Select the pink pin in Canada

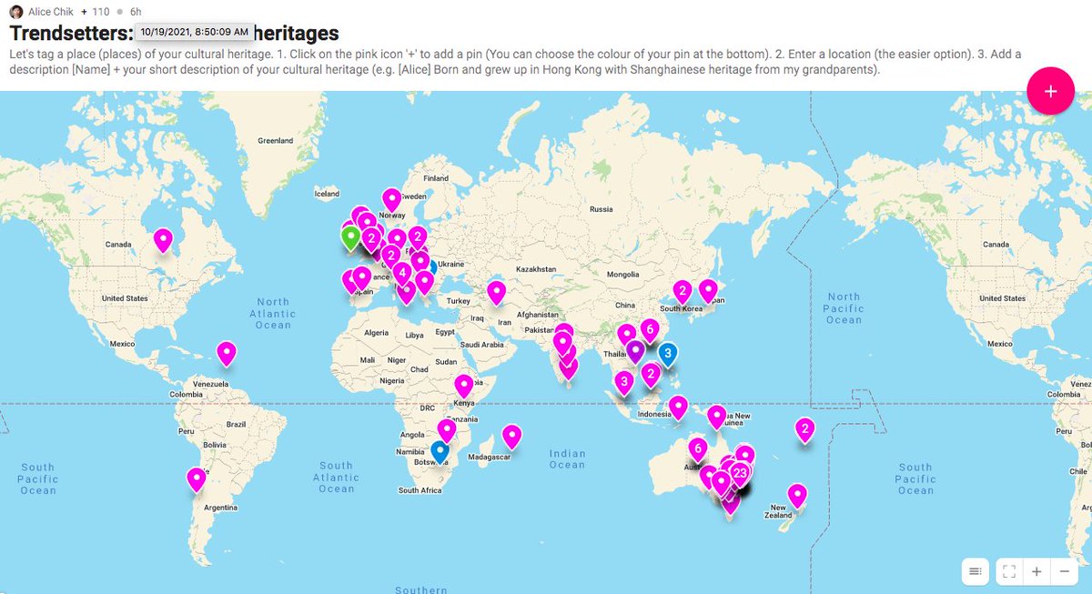coord(163,239)
